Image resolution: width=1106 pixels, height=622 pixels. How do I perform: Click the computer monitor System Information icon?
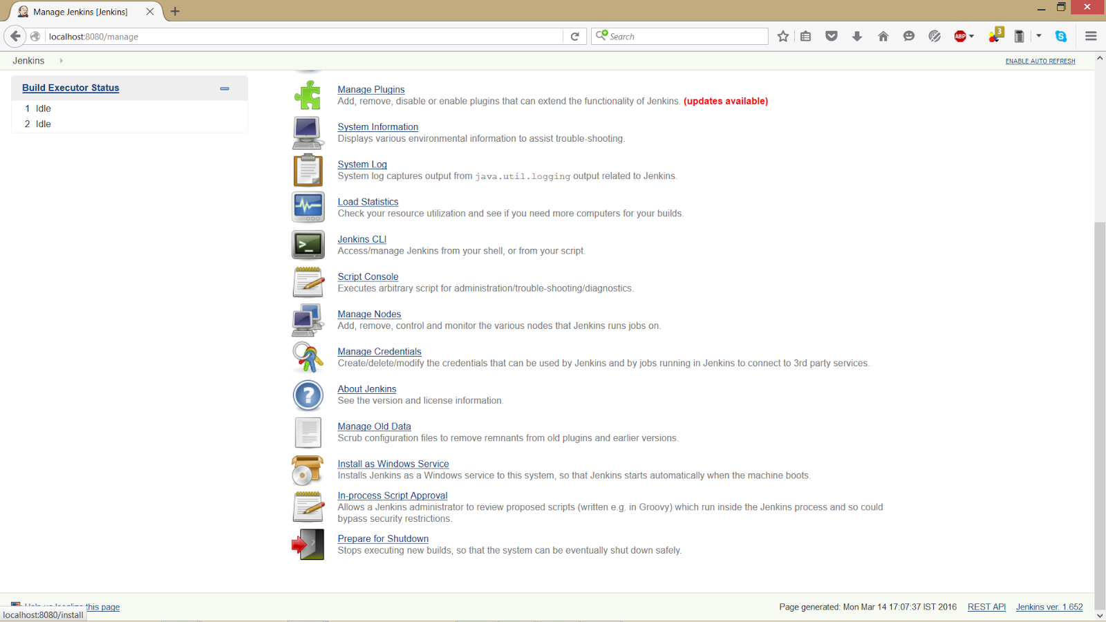pyautogui.click(x=308, y=133)
